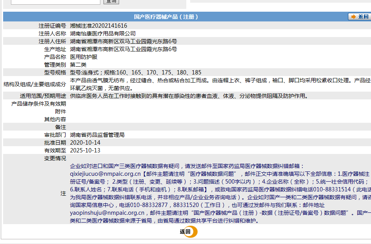
Task: Click email yaopinshuju@nmpaic.org.cn text
Action: [107, 213]
